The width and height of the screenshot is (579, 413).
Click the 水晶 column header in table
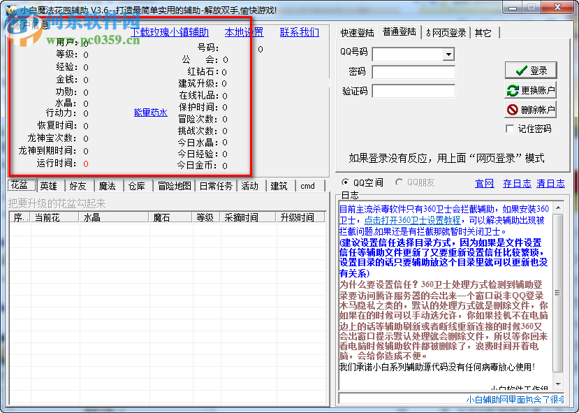coord(114,217)
